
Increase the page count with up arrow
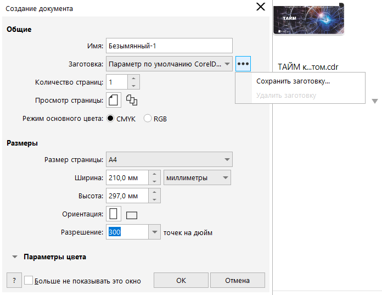pos(134,79)
